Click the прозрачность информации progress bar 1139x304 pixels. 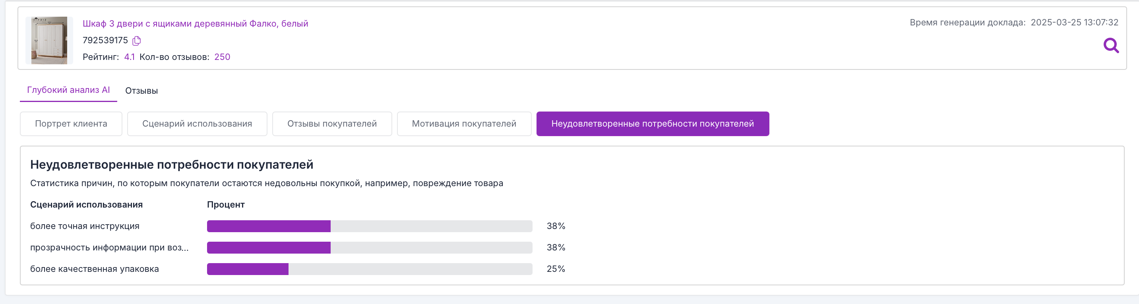[x=370, y=247]
